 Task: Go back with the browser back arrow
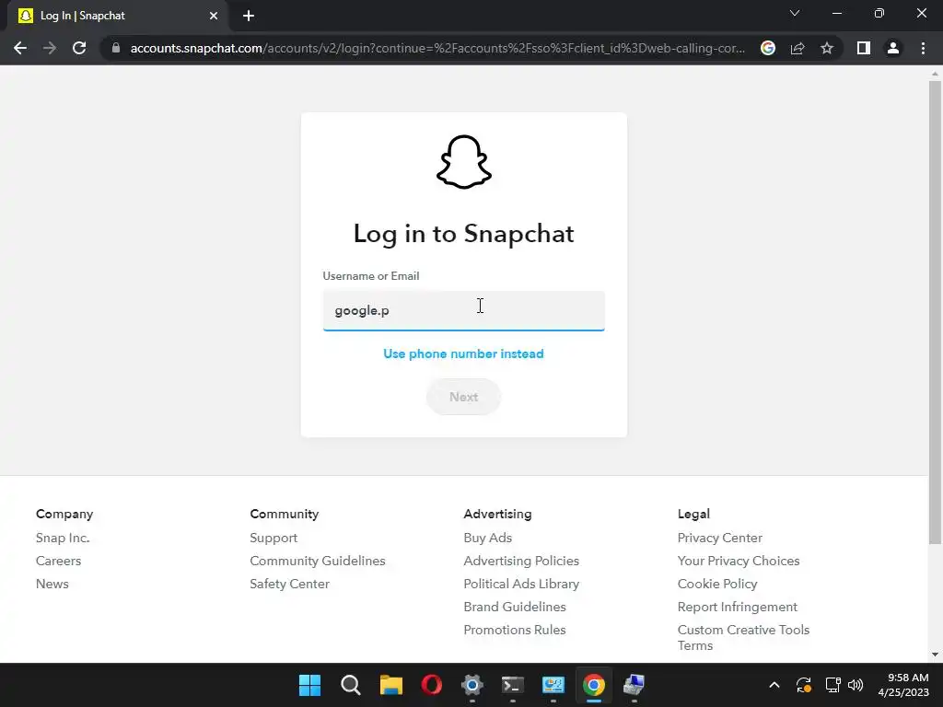[x=20, y=48]
